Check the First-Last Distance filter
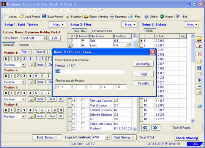Screen dimensions: 205x148 pos(83,101)
